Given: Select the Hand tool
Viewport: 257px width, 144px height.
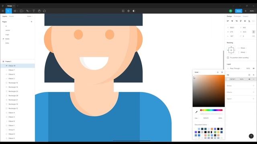Looking at the screenshot, I should [39, 11].
